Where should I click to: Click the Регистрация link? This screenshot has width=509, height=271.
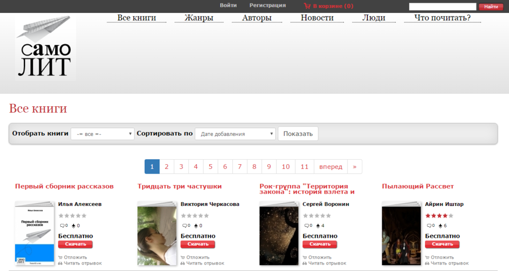267,5
